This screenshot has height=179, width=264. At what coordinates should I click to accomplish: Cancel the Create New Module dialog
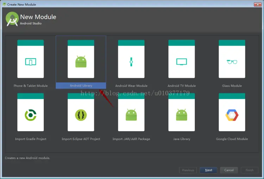[229, 170]
